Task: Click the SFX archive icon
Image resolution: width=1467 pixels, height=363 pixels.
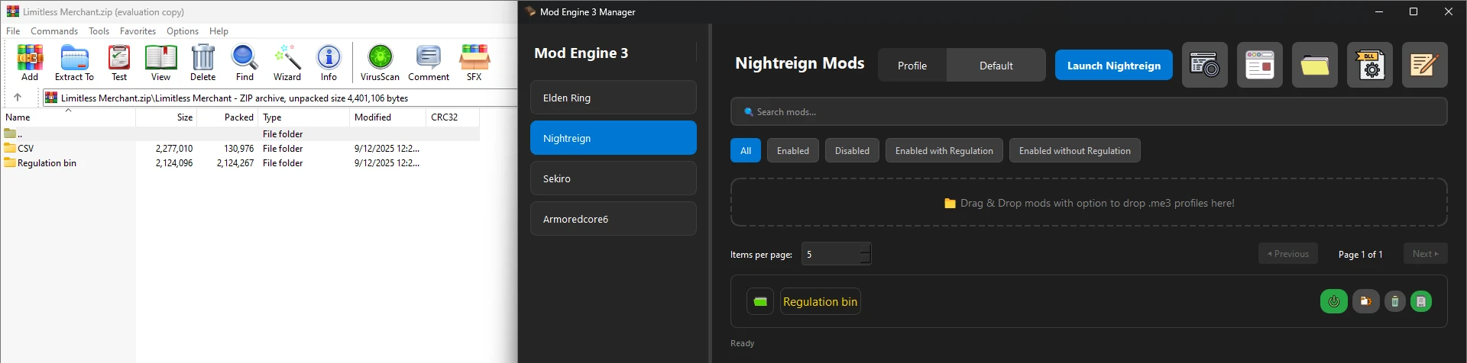Action: (474, 61)
